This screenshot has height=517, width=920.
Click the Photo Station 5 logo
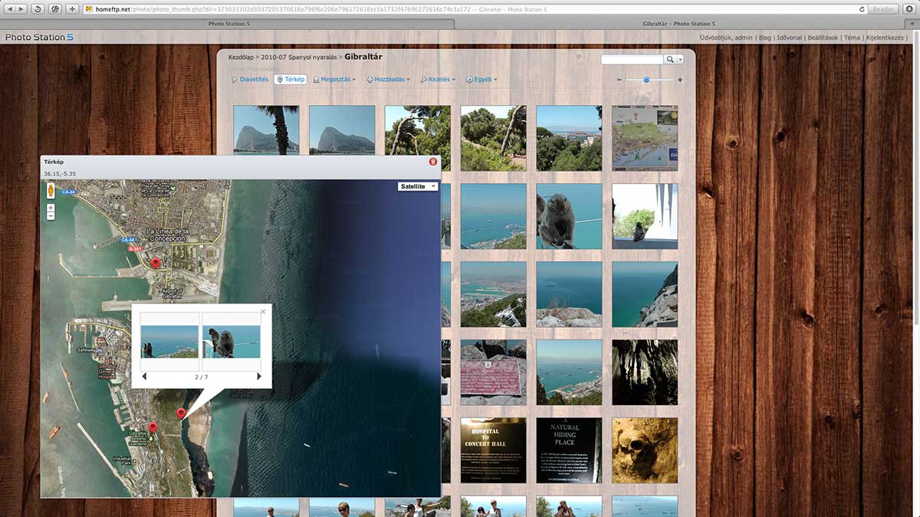pos(39,38)
